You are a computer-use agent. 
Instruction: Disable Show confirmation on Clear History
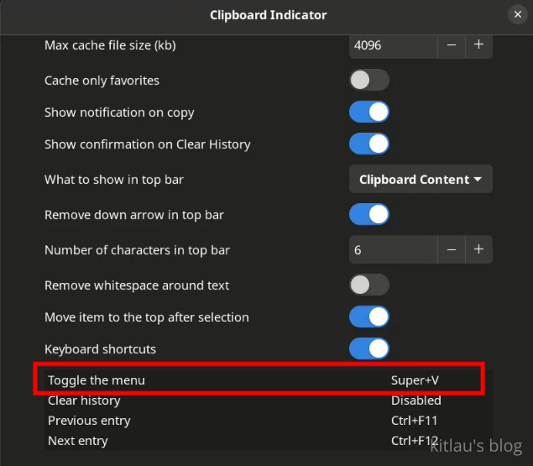(369, 144)
